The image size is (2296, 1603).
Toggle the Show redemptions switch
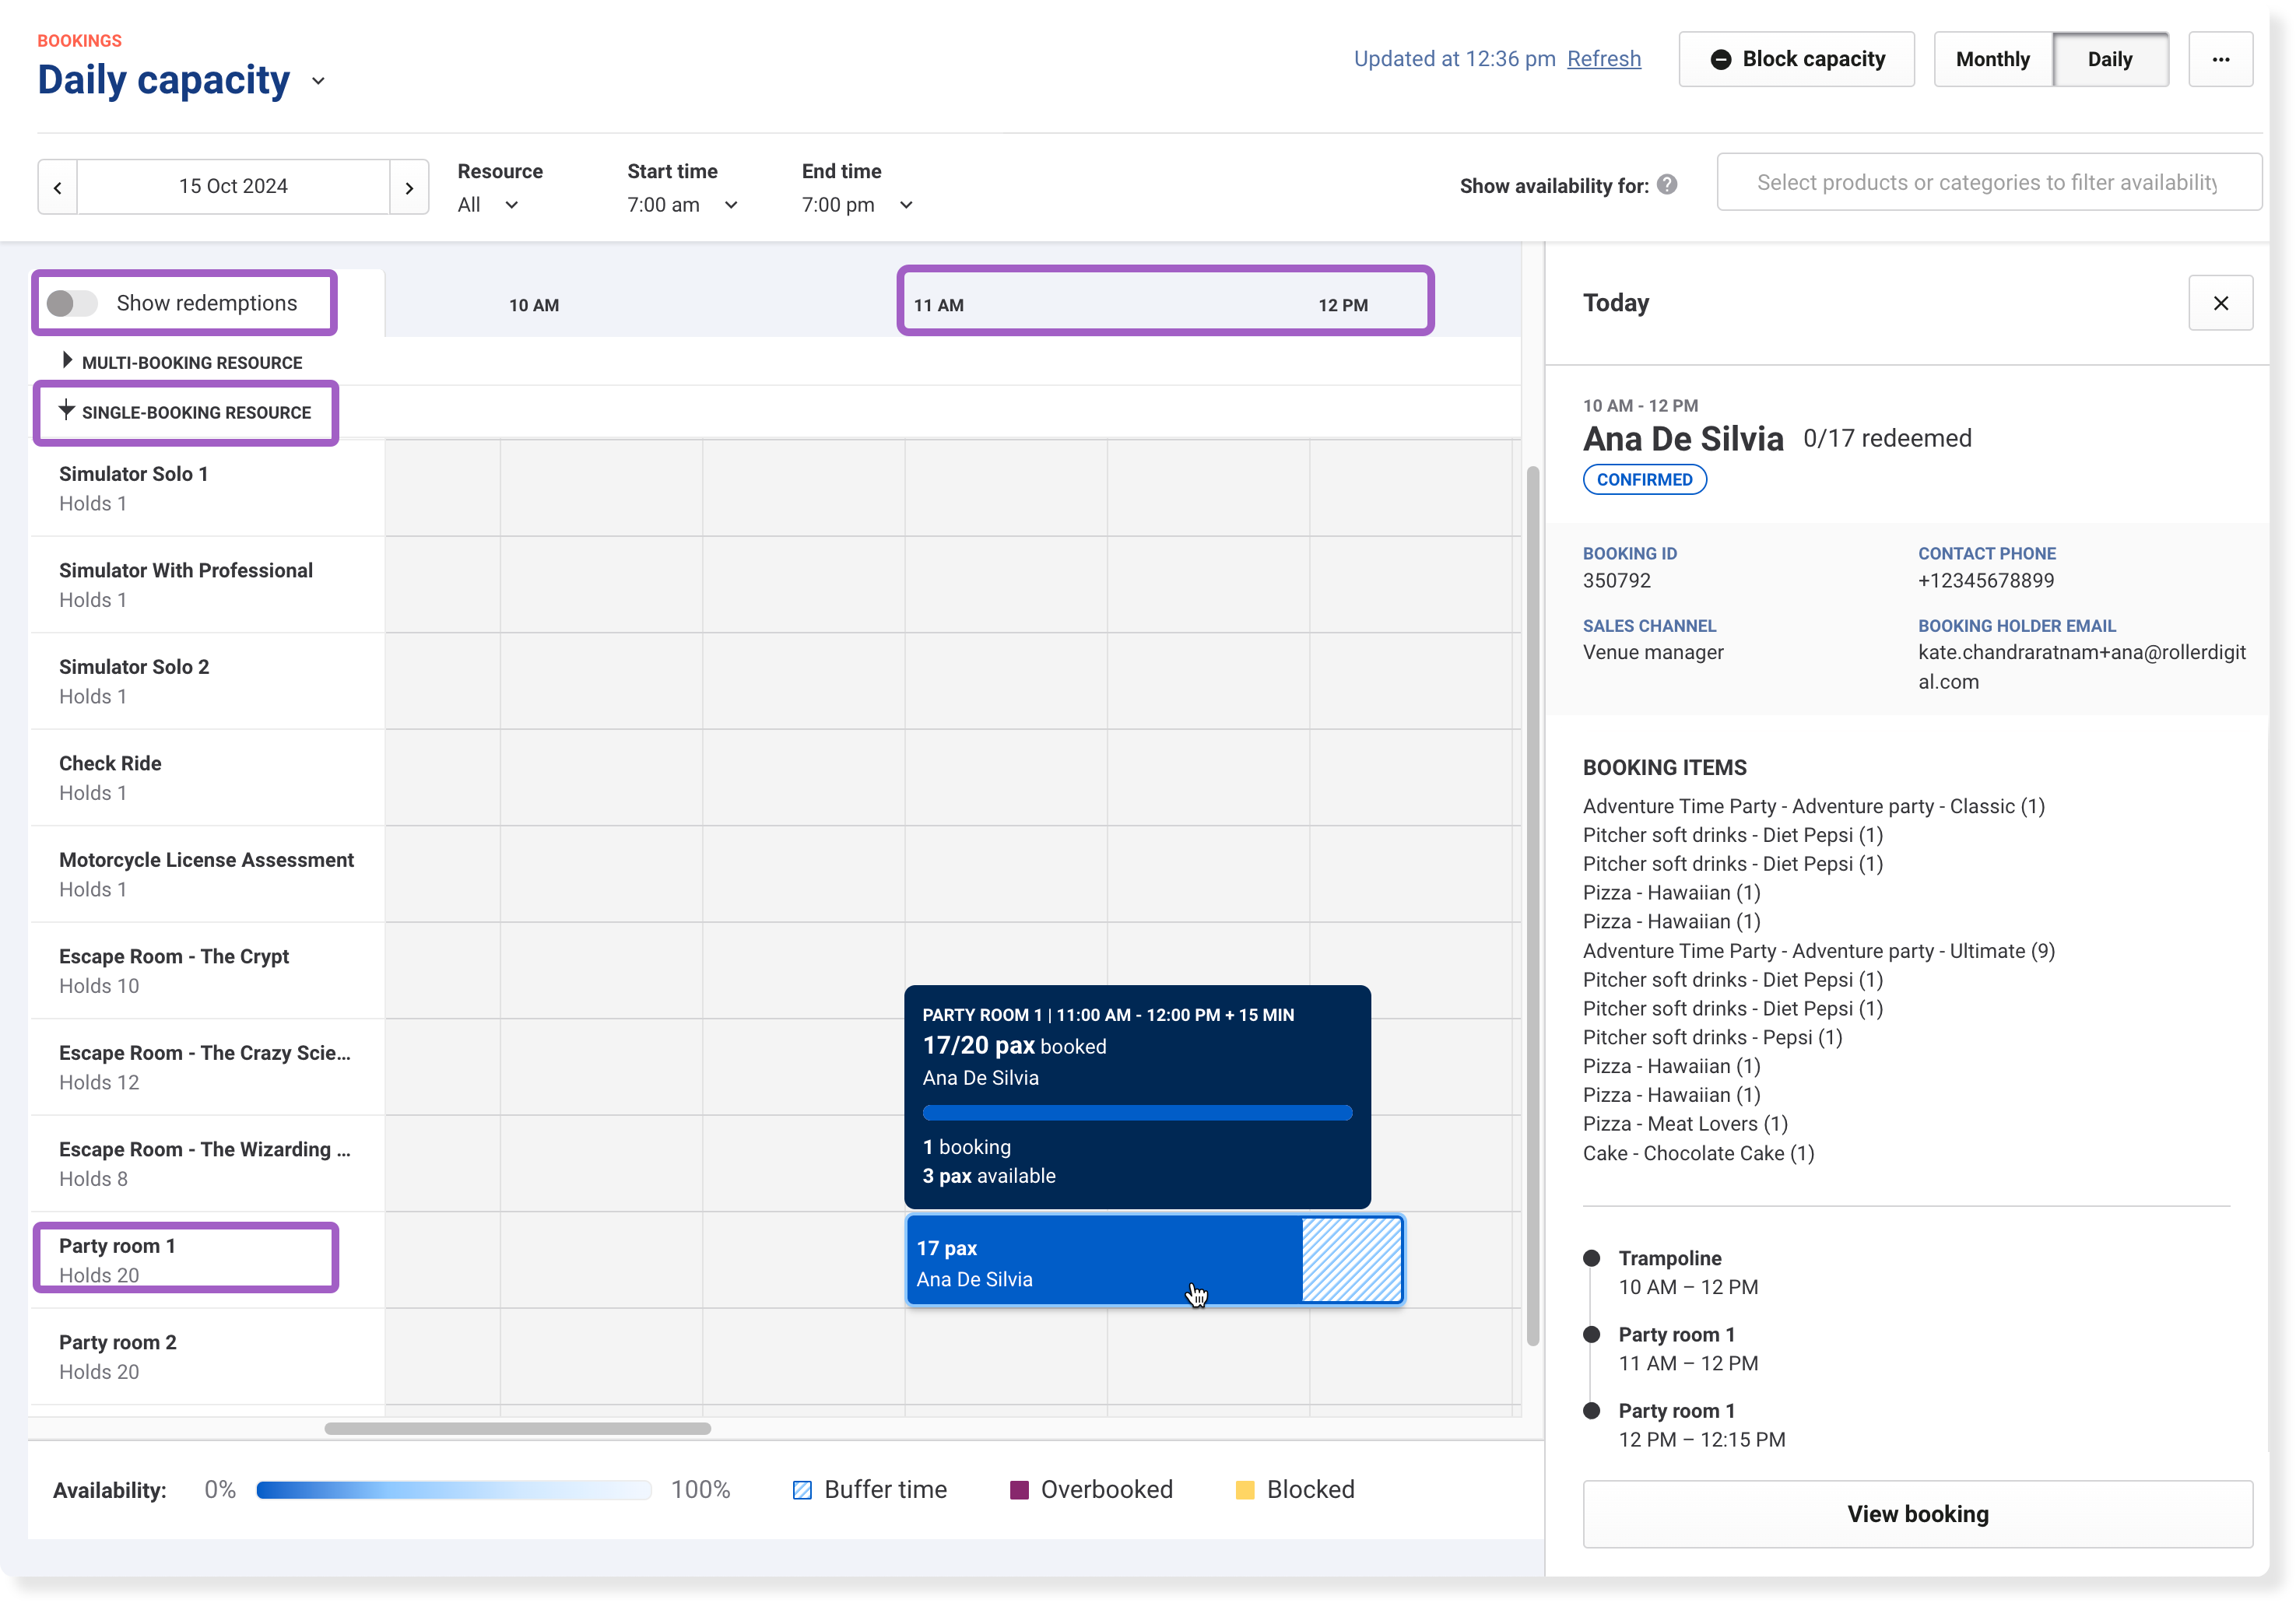pyautogui.click(x=72, y=303)
